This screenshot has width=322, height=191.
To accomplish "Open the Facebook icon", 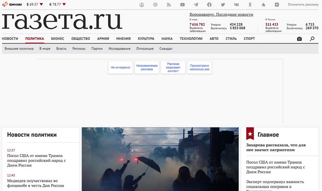I will (209, 5).
